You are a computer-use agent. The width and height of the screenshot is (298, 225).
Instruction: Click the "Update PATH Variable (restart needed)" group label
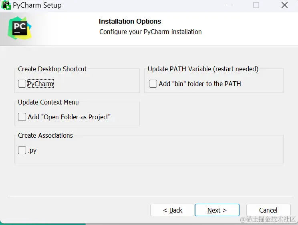[203, 69]
